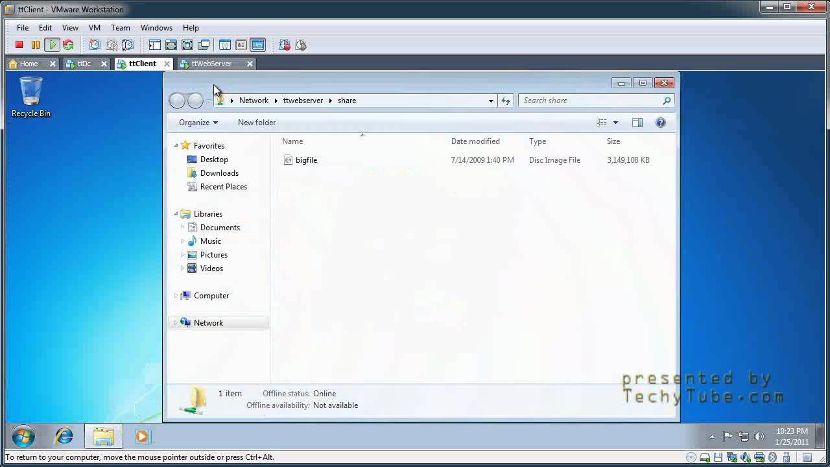The width and height of the screenshot is (830, 467).
Task: Close the Home tab in VMware
Action: (x=53, y=64)
